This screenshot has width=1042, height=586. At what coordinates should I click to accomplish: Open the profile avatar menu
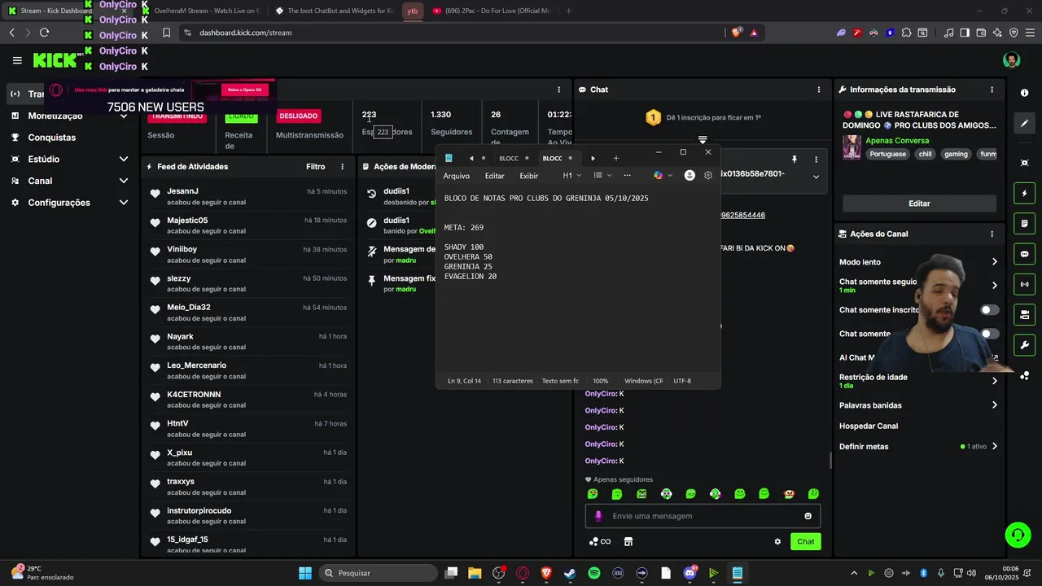(x=1011, y=60)
